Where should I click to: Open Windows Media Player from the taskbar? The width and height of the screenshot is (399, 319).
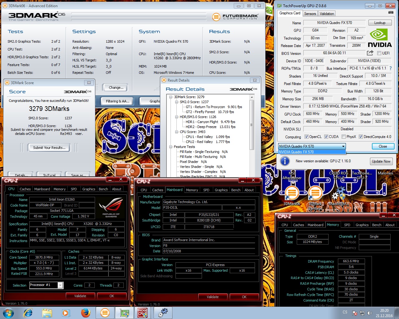66,313
